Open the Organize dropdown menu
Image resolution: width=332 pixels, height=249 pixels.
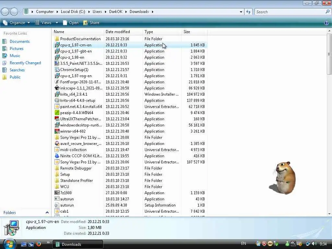click(x=17, y=23)
